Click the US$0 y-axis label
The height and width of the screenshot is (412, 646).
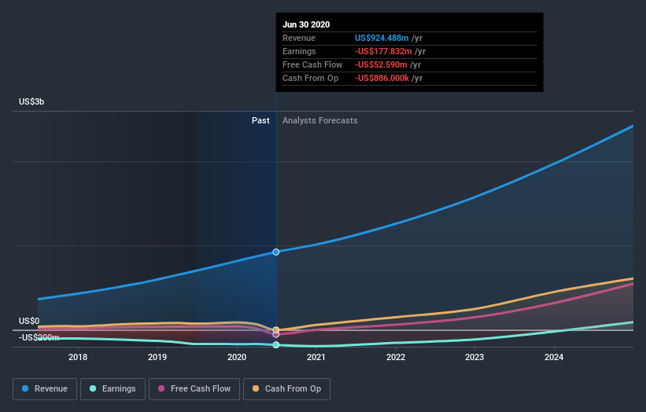pyautogui.click(x=29, y=321)
